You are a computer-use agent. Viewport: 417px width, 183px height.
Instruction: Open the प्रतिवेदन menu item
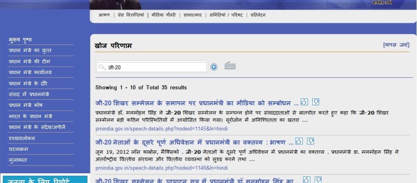click(x=258, y=15)
